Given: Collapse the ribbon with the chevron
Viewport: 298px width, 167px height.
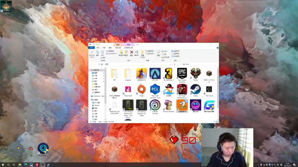Looking at the screenshot, I should click(215, 48).
